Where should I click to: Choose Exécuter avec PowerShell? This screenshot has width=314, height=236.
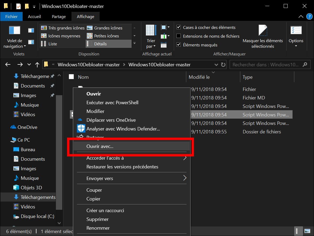click(x=132, y=103)
